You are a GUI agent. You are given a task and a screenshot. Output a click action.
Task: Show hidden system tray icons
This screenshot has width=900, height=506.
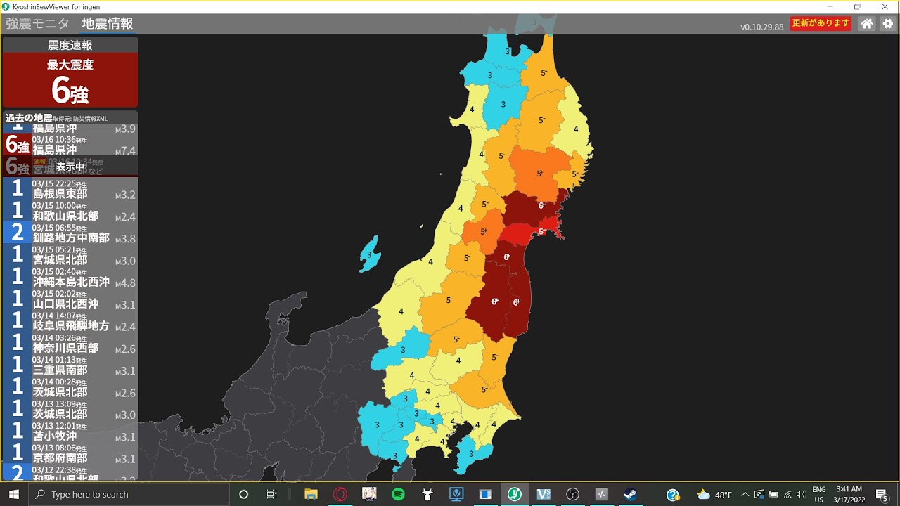tap(745, 494)
